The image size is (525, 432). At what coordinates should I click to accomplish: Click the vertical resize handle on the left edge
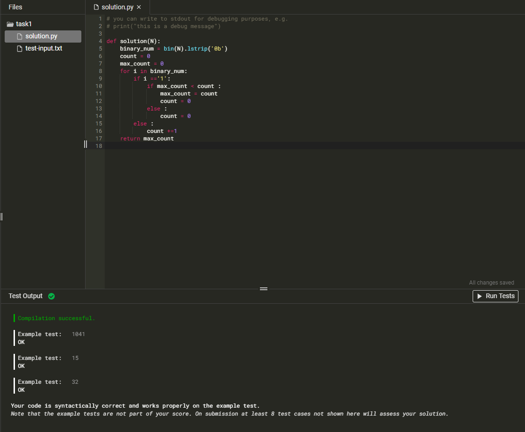click(x=1, y=216)
